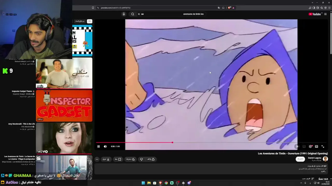Viewport: 332px width, 186px height.
Task: Open media control music note icon
Action: coord(310,8)
